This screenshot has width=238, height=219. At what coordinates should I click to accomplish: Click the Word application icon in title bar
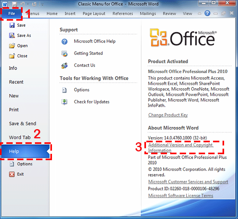pos(5,4)
